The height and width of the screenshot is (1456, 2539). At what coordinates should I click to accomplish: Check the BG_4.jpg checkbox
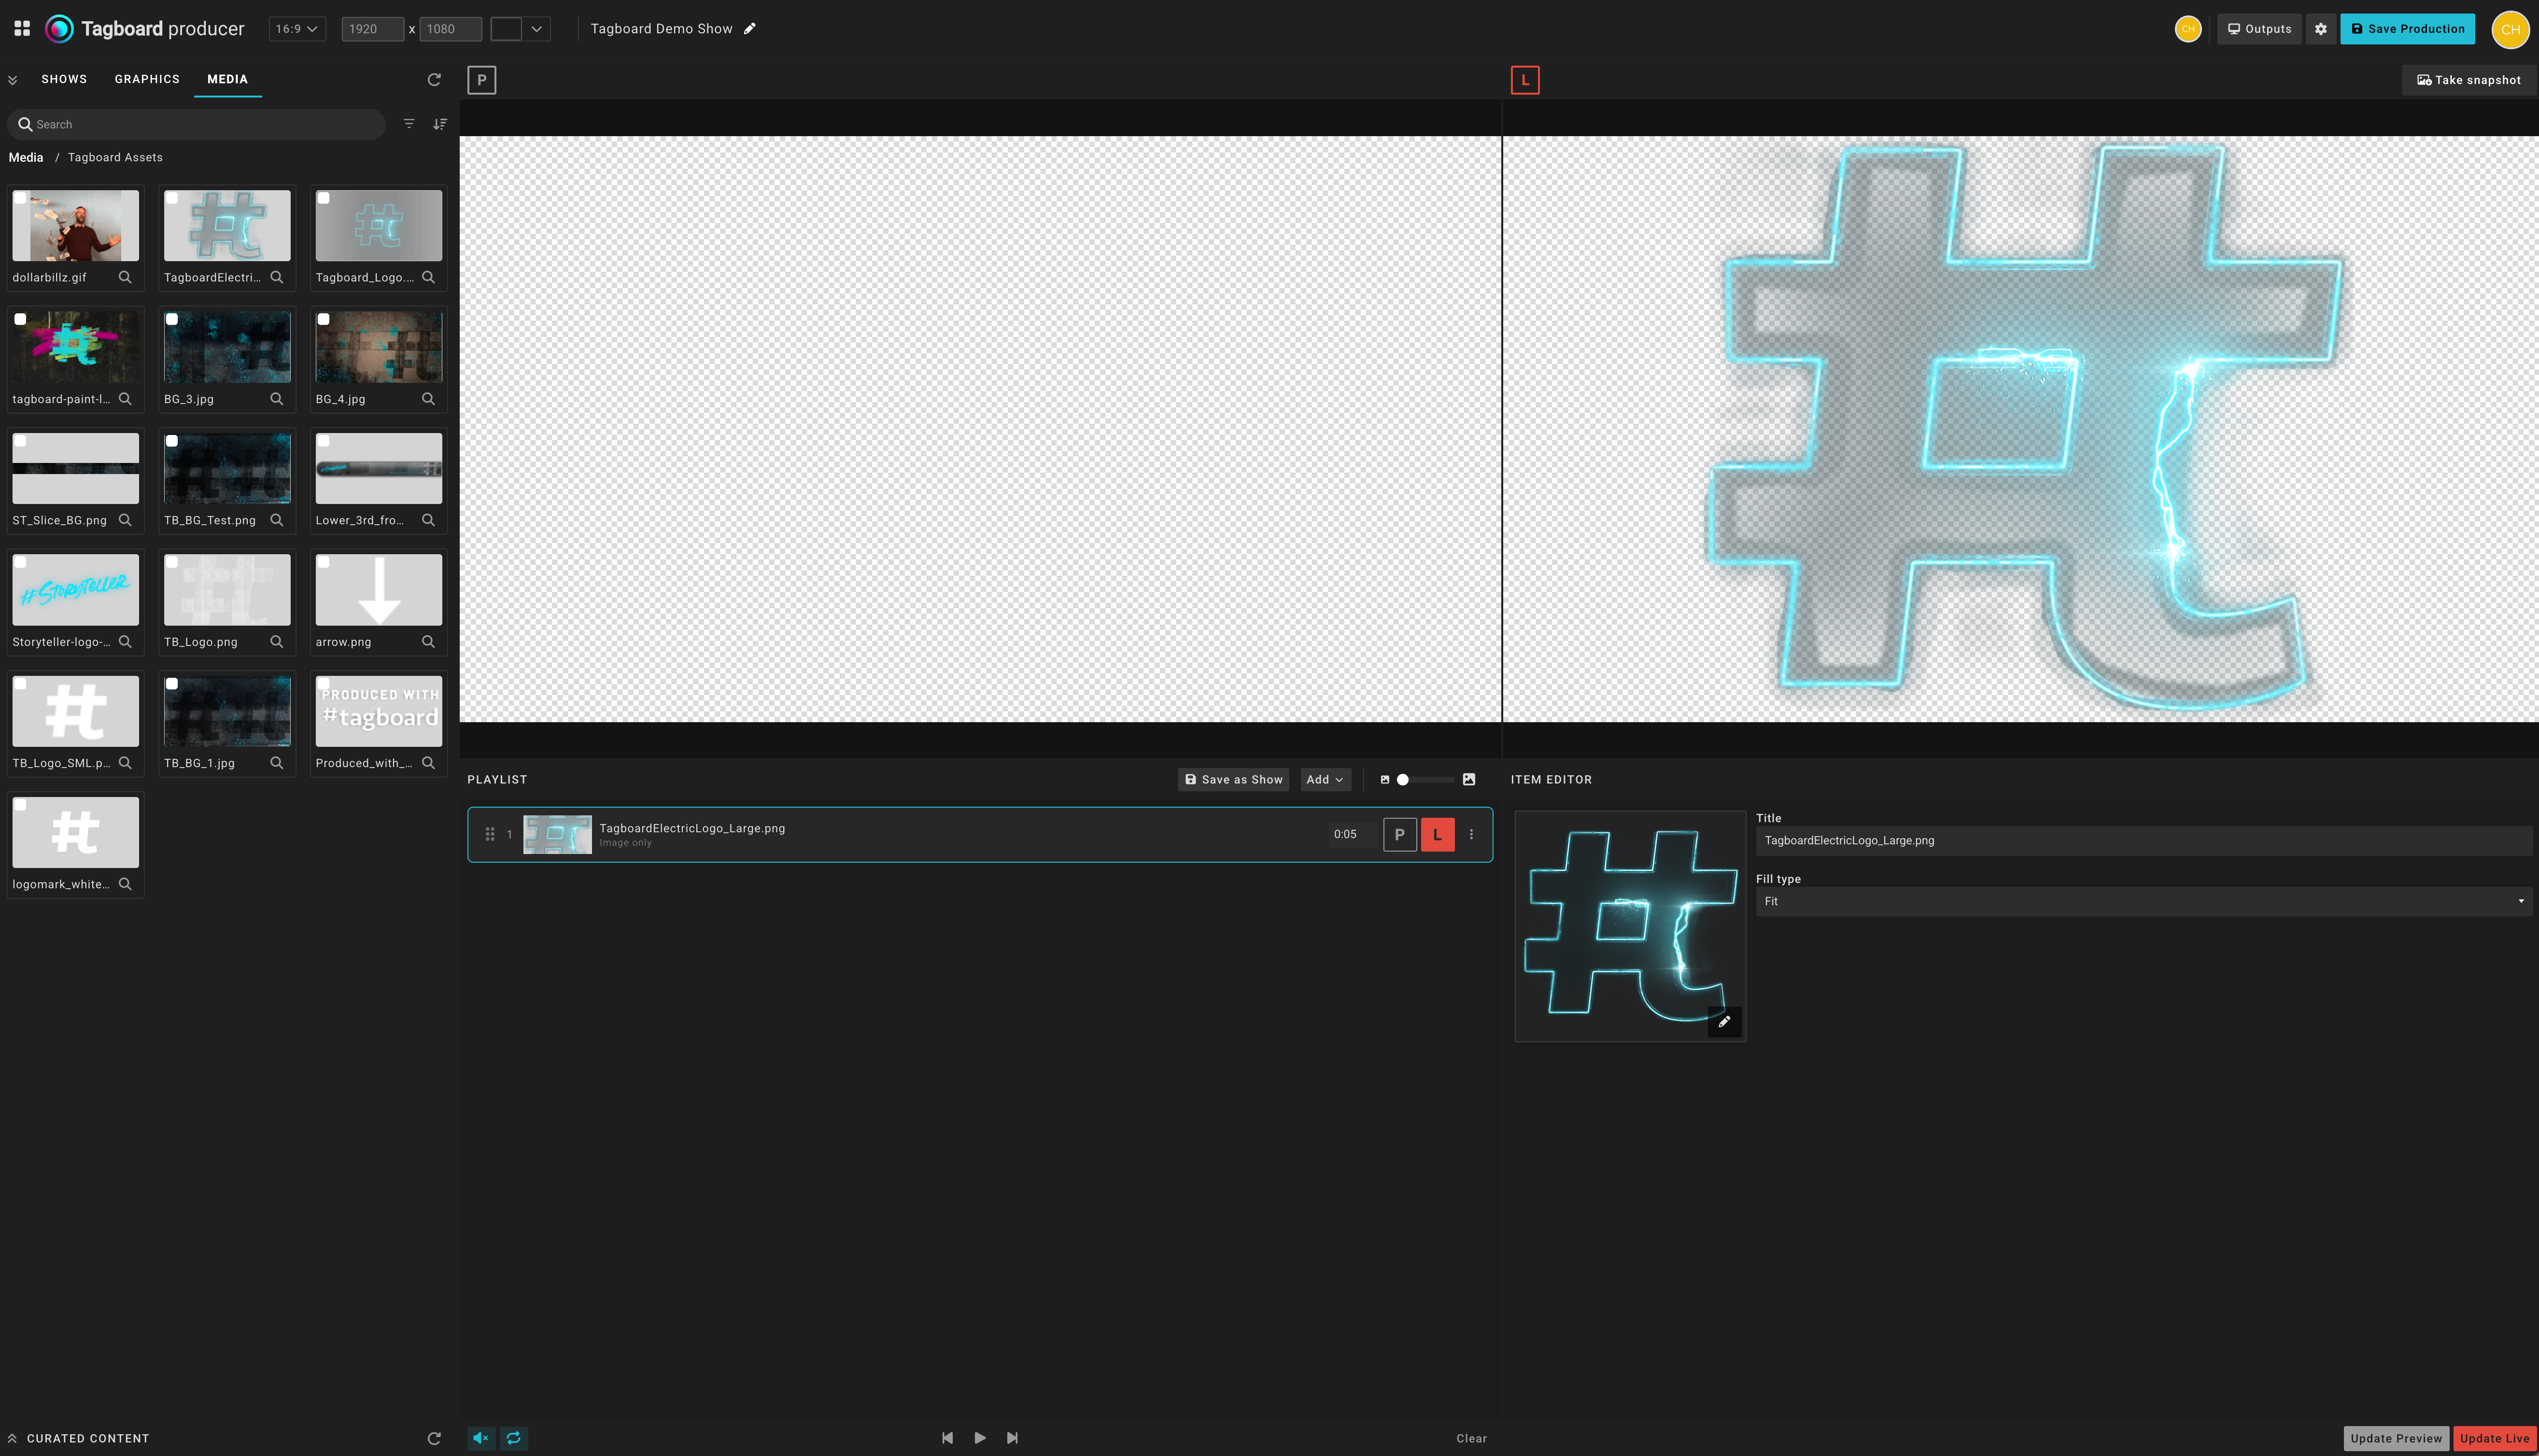tap(324, 319)
